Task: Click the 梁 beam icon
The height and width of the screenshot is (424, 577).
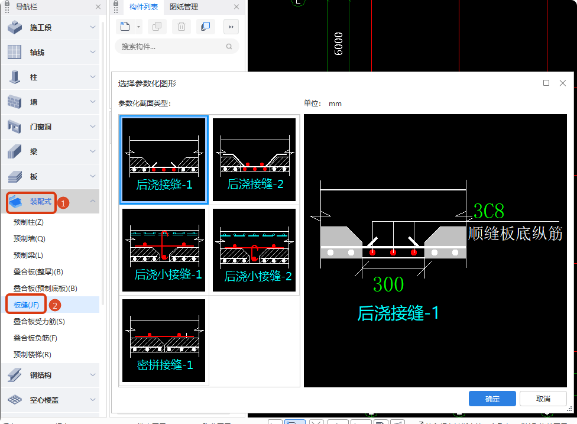Action: pos(15,151)
